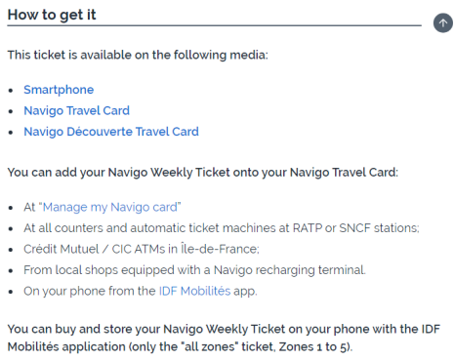Click the Navigo recharging terminal list item
Screen dimensions: 455x360
(x=194, y=270)
